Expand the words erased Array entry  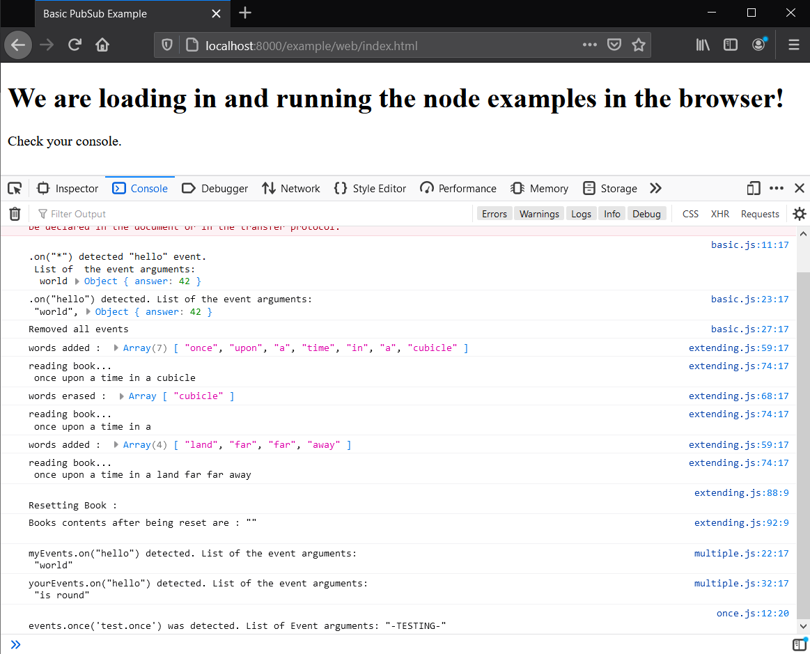(x=122, y=396)
